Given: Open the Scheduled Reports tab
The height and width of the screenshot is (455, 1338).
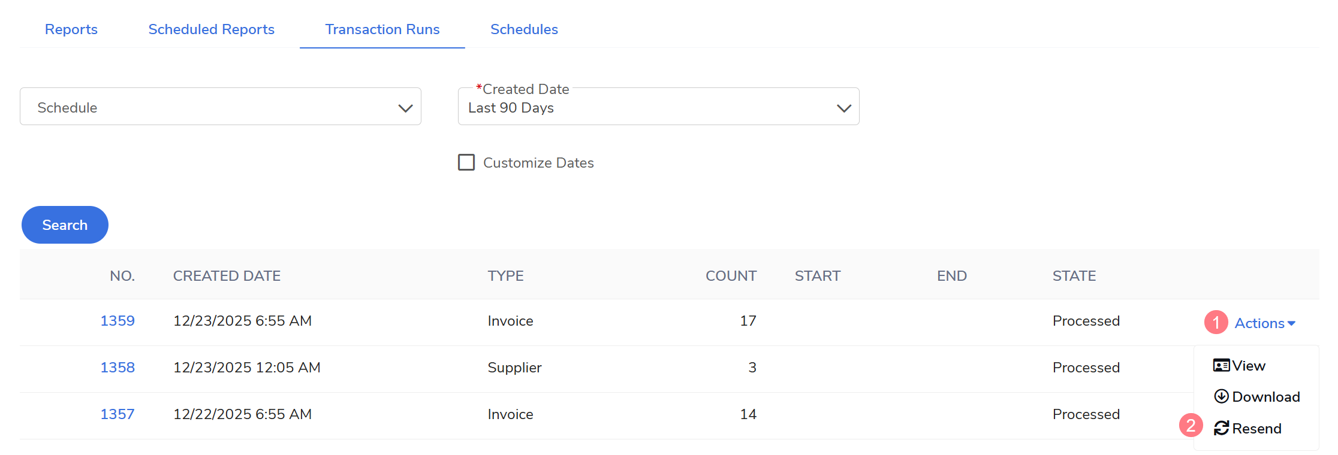Looking at the screenshot, I should 211,29.
